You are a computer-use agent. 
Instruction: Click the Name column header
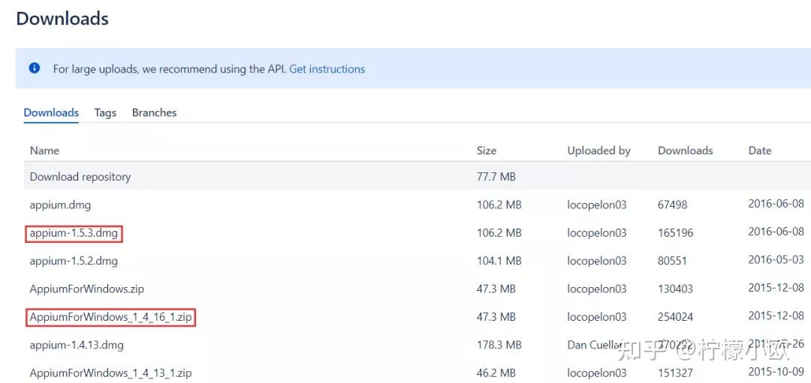click(44, 151)
